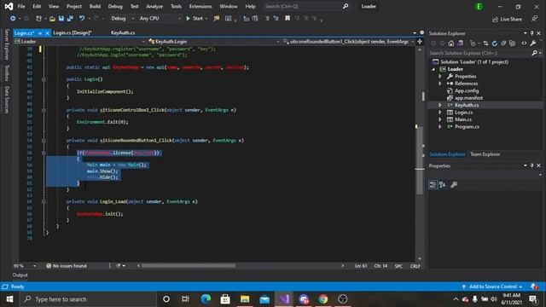Click the Property Pages wrench in Properties panel
Viewport: 546px width, 307px height.
454,185
